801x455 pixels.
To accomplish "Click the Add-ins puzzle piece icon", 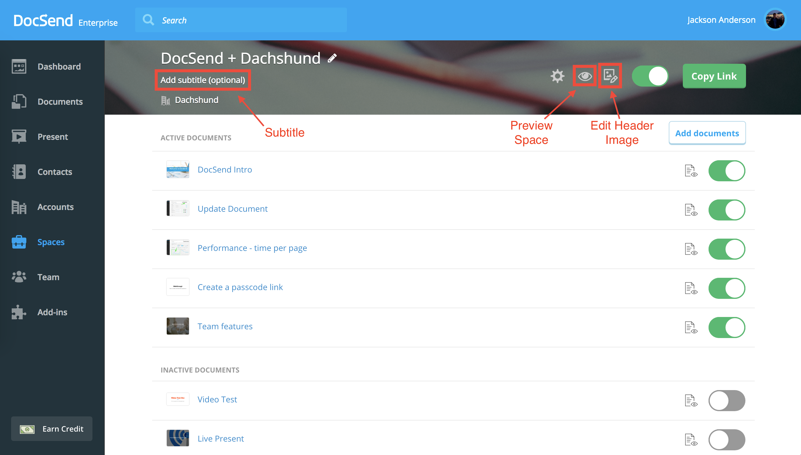I will coord(19,312).
